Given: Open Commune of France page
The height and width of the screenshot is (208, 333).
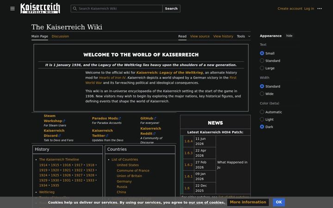Looking at the screenshot, I should pos(133,171).
